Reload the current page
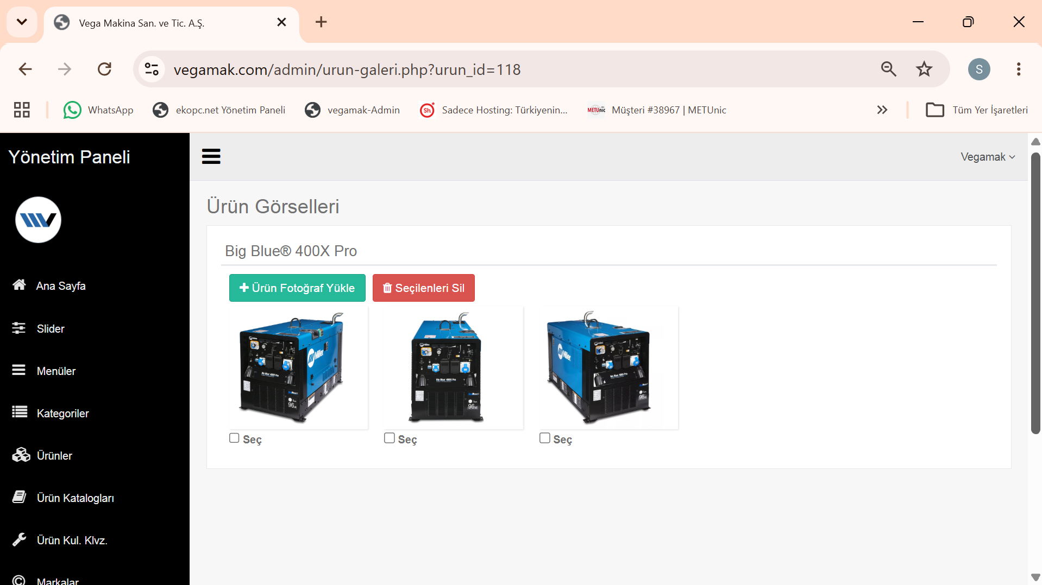Viewport: 1042px width, 585px height. point(104,69)
